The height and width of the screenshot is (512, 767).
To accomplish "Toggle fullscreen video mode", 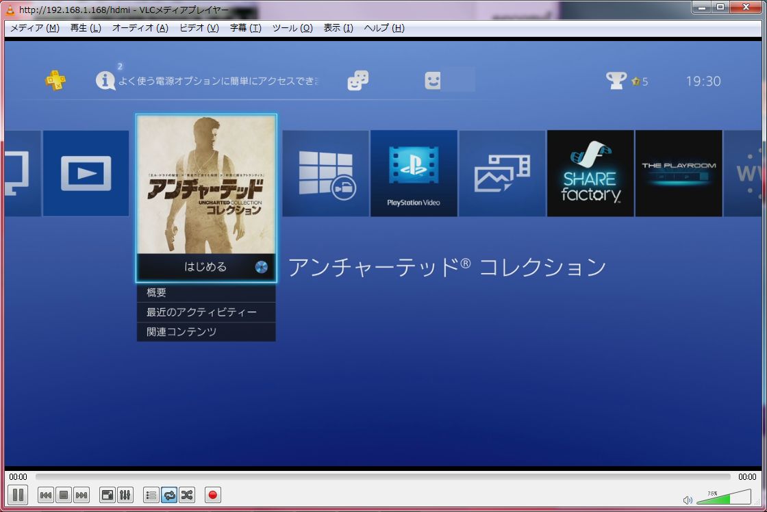I will tap(107, 496).
